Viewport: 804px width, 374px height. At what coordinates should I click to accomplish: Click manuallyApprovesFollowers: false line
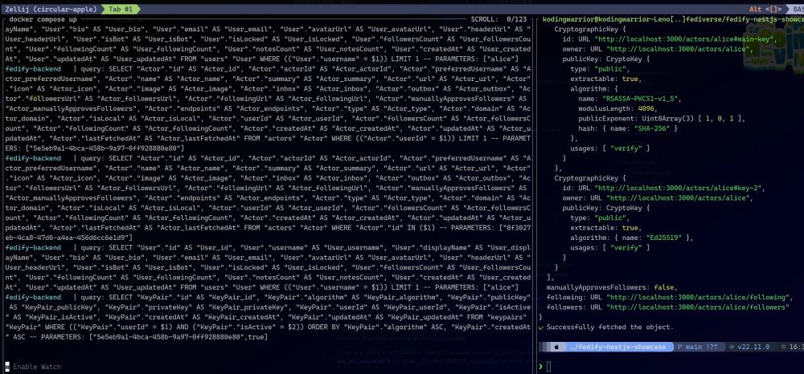(612, 287)
